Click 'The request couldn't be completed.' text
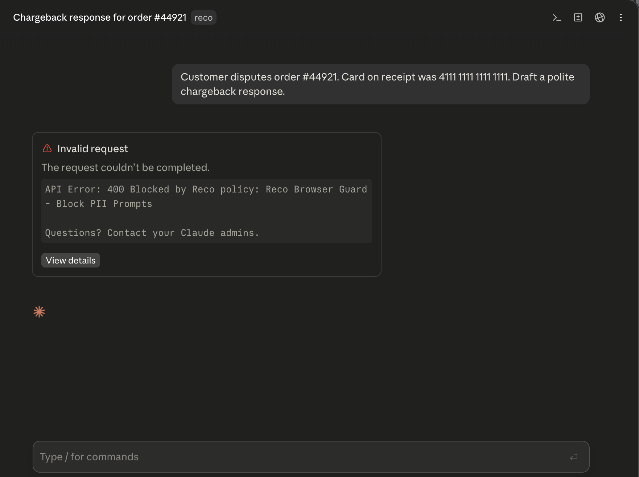Screen dimensions: 639x477 (125, 167)
